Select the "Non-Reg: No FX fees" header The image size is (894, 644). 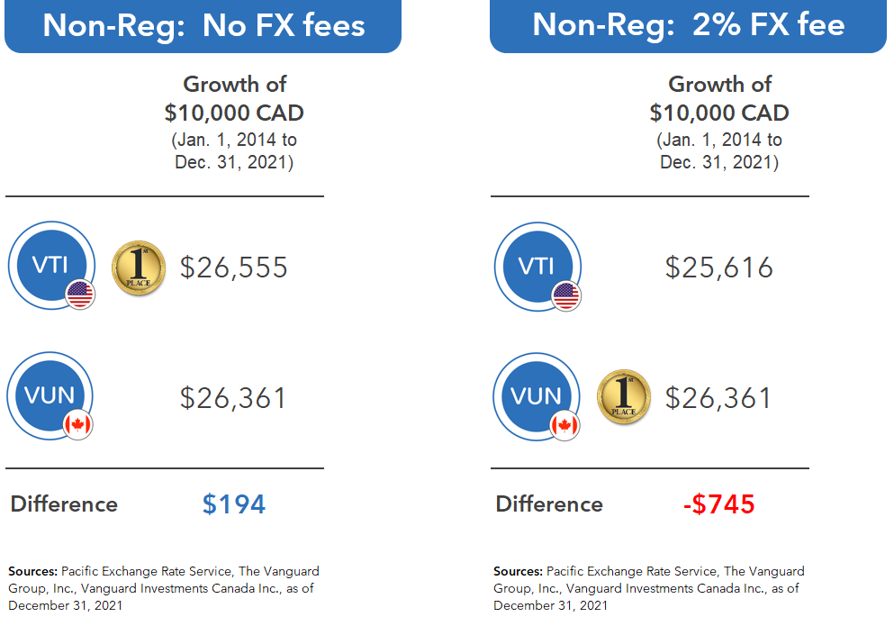pyautogui.click(x=203, y=25)
